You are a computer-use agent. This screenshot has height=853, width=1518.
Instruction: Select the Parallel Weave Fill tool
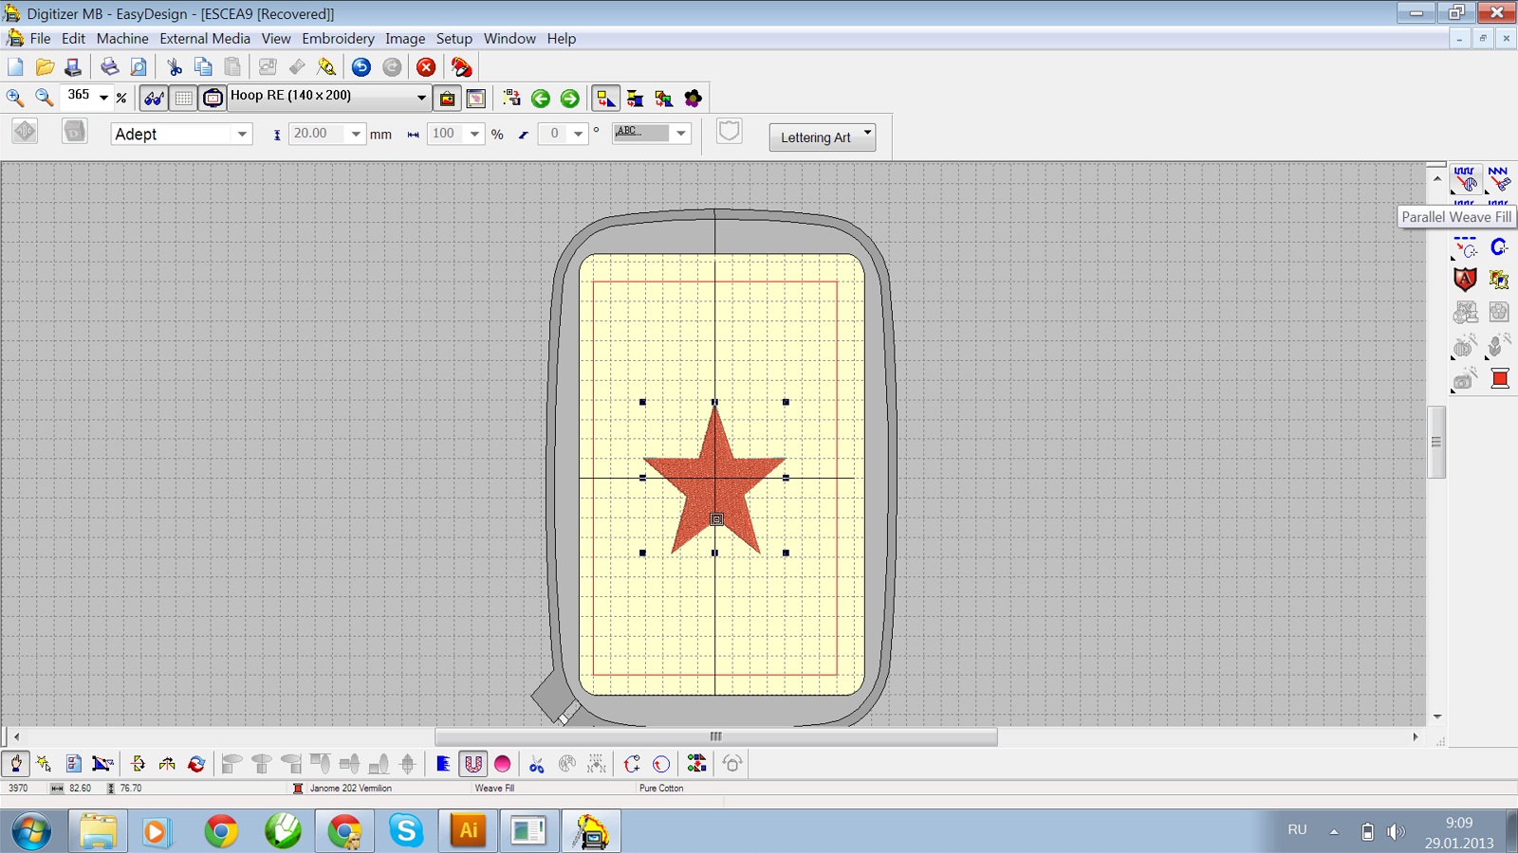(1465, 179)
